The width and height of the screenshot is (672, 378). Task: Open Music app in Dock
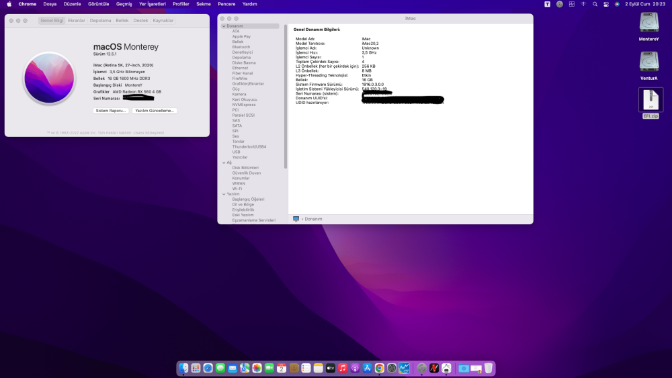tap(343, 368)
